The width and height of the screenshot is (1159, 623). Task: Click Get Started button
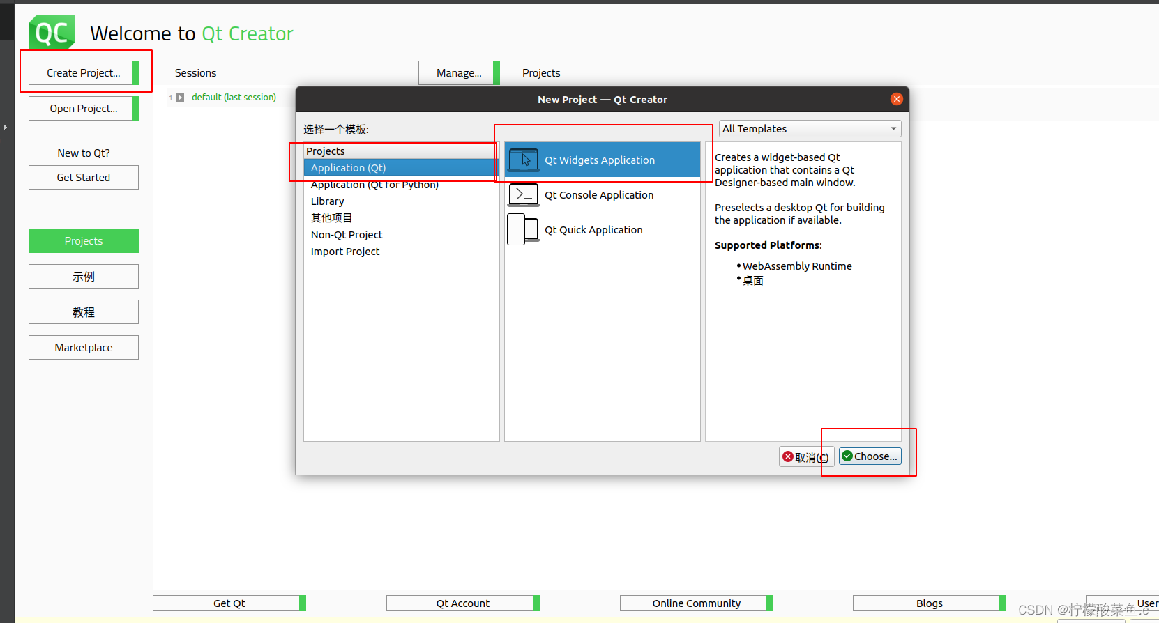84,178
